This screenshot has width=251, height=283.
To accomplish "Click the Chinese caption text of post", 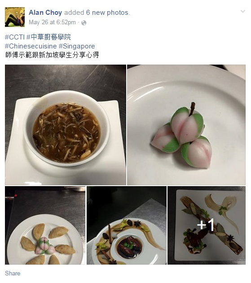I will (x=52, y=55).
